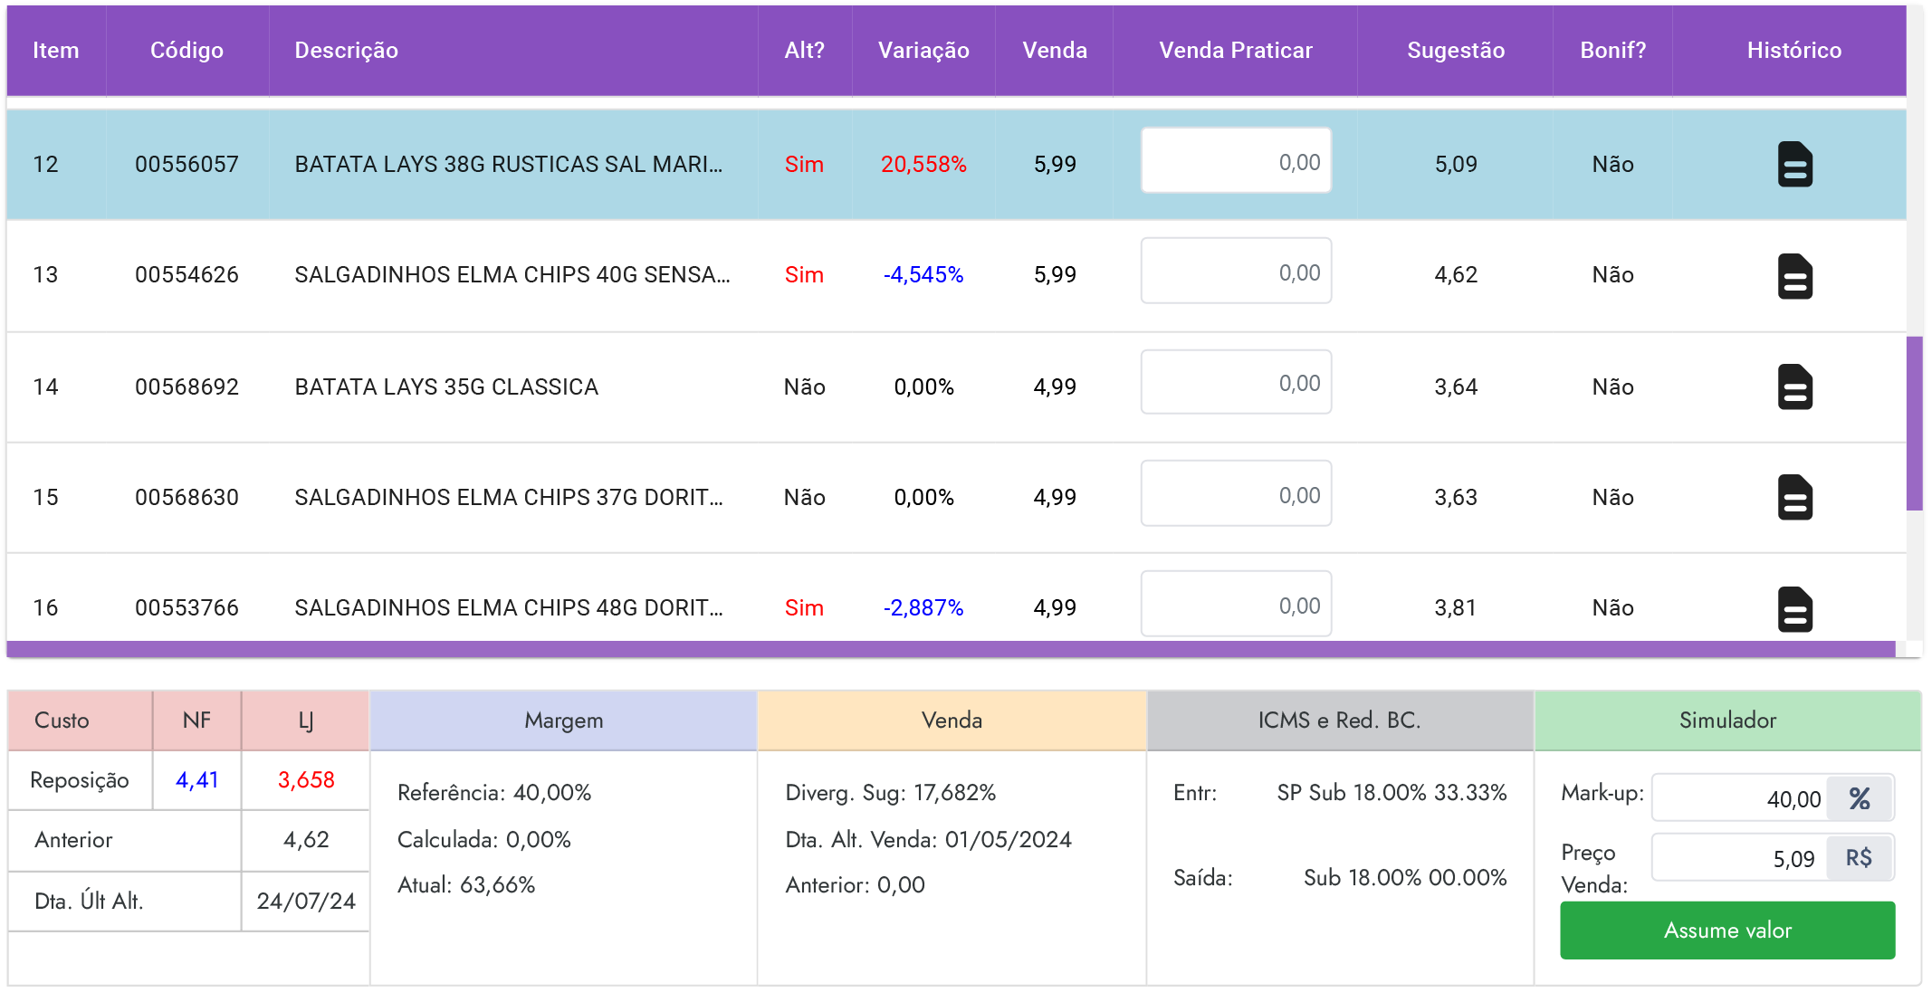Focus the Mark-up simulator input field
This screenshot has height=1002, width=1932.
coord(1739,798)
